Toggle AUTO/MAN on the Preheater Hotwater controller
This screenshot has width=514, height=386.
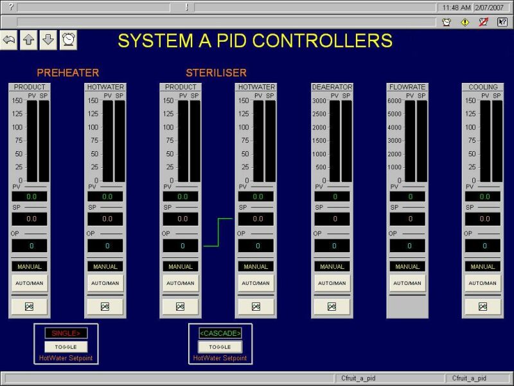point(105,283)
